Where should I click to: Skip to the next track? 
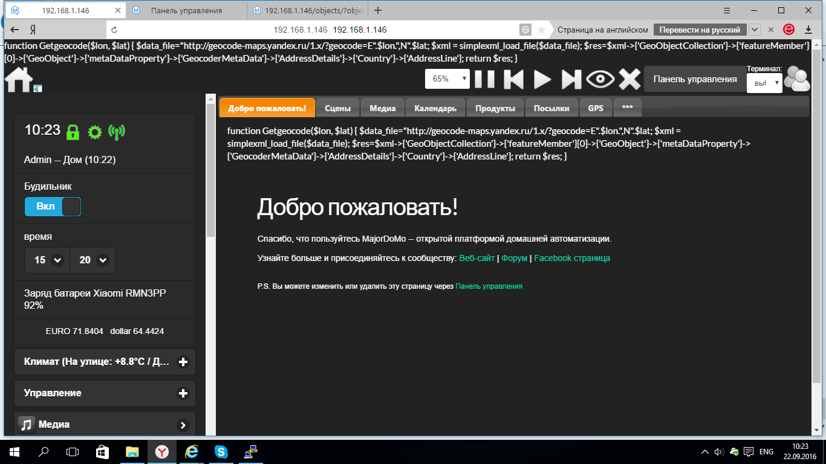click(571, 79)
